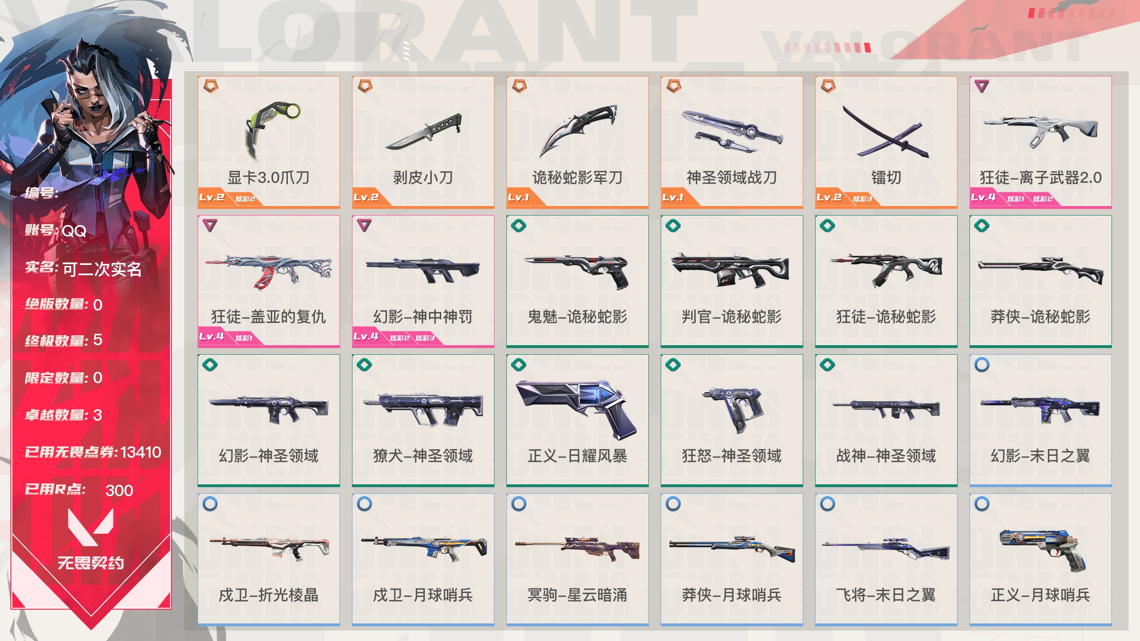Click the orange tier icon on 神圣领域战刀
Image resolution: width=1140 pixels, height=641 pixels.
point(674,86)
